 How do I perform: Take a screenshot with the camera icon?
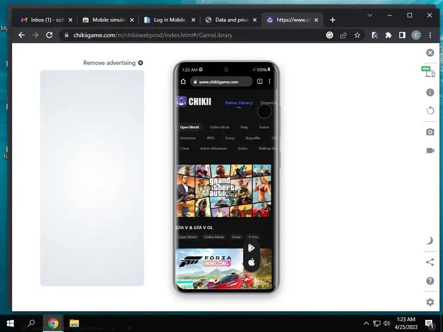pos(430,132)
